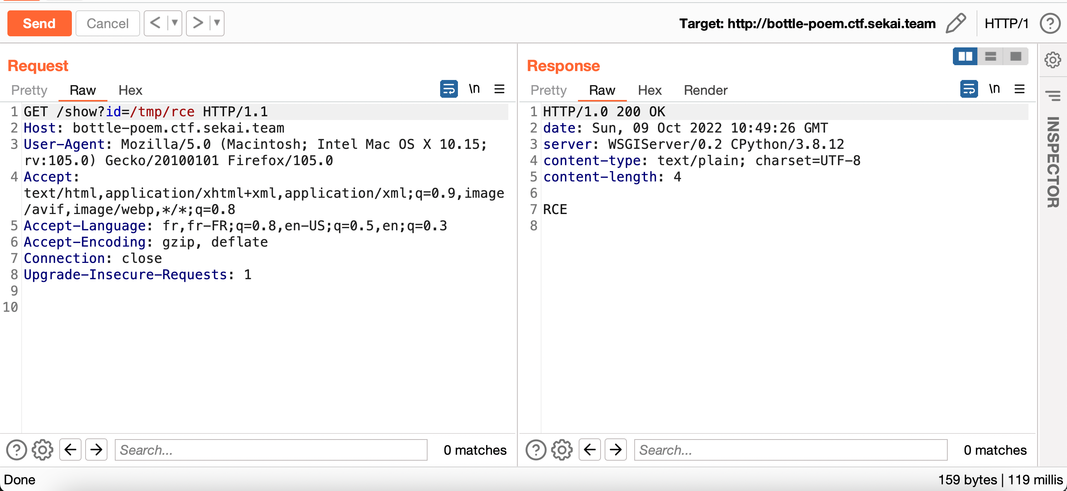Open Request search settings gear

[x=43, y=450]
